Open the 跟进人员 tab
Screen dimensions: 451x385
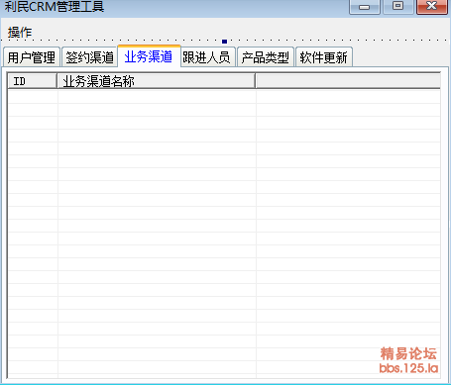[207, 57]
